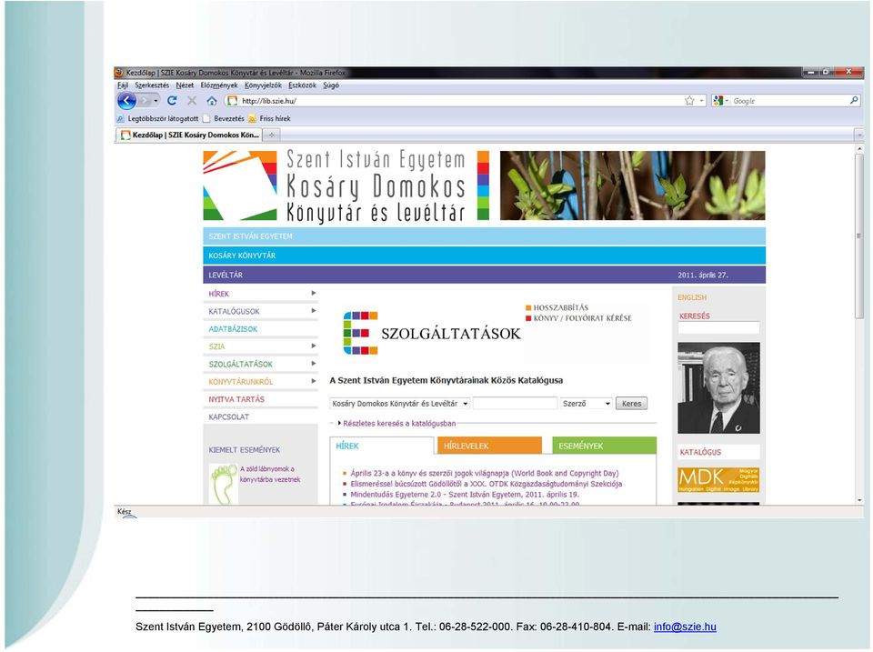The width and height of the screenshot is (873, 652).
Task: Open the Szerző search field dropdown
Action: 587,404
